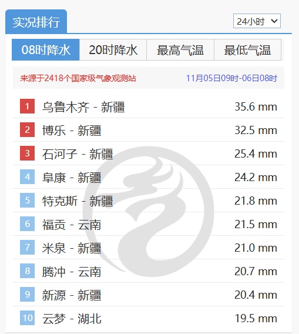Click the time range 11月05日09时-06日08时
Image resolution: width=299 pixels, height=334 pixels.
(231, 78)
